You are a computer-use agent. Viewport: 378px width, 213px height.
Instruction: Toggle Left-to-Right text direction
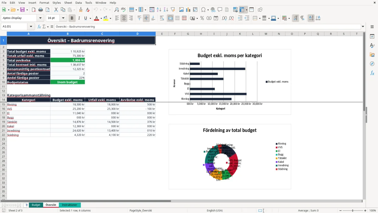[x=295, y=18]
